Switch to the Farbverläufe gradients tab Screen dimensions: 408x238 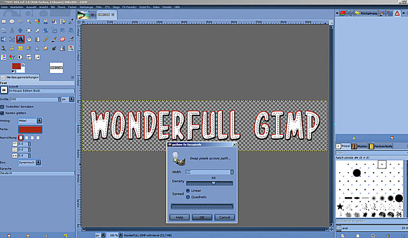[380, 146]
